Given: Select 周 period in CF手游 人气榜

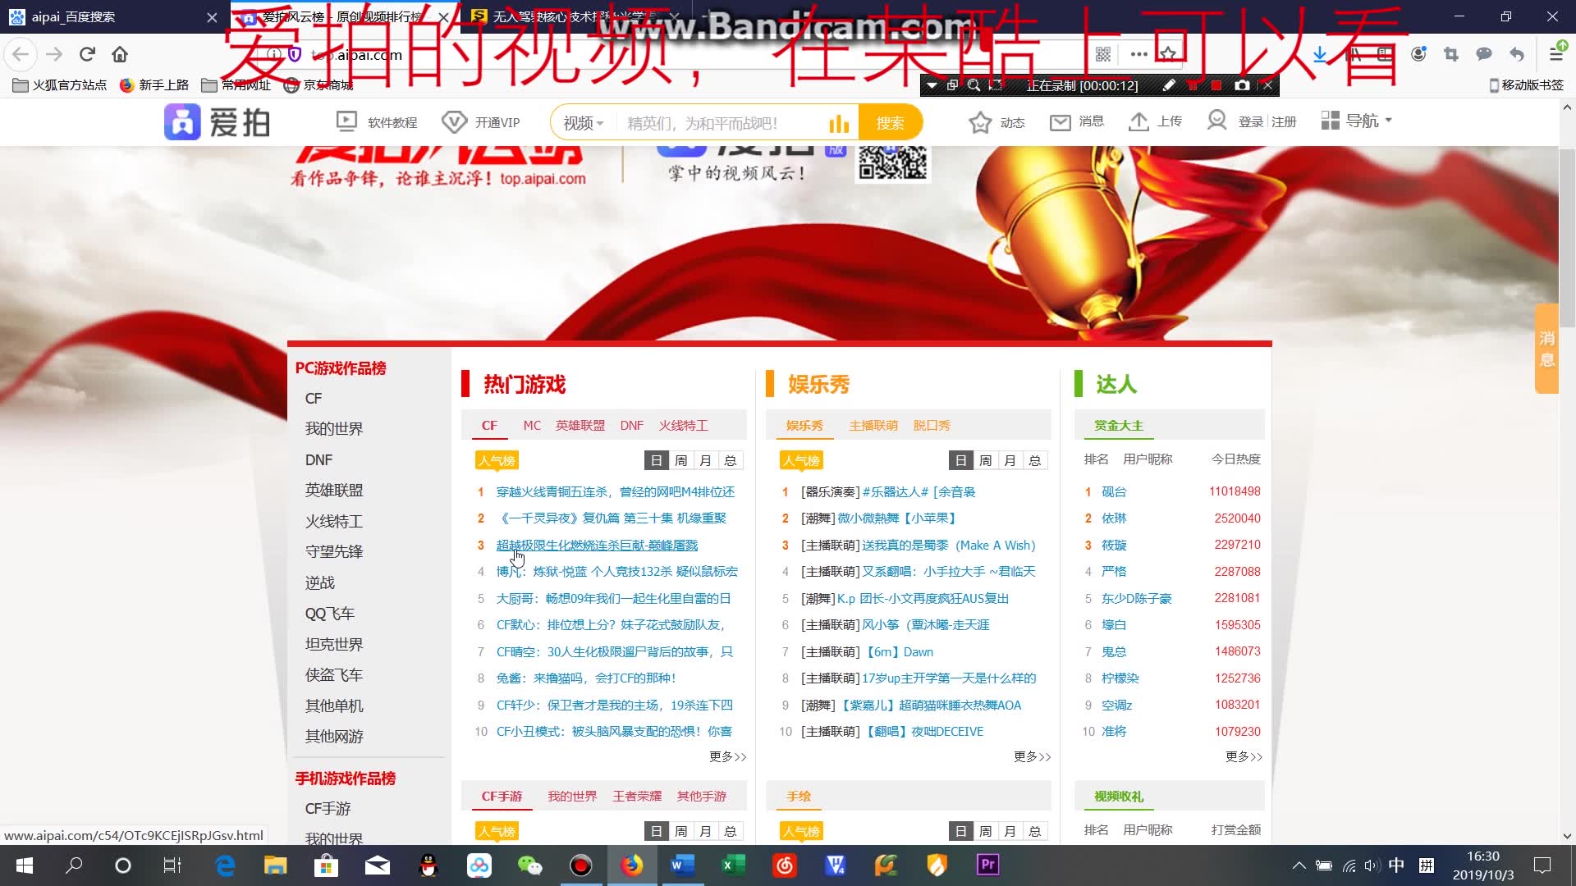Looking at the screenshot, I should [681, 831].
